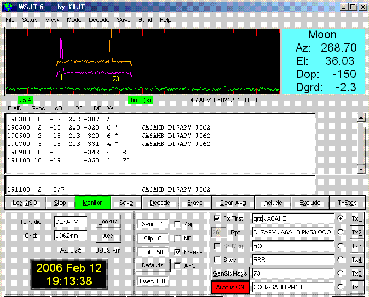
Task: Toggle the NB noise blanker checkbox
Action: click(177, 238)
